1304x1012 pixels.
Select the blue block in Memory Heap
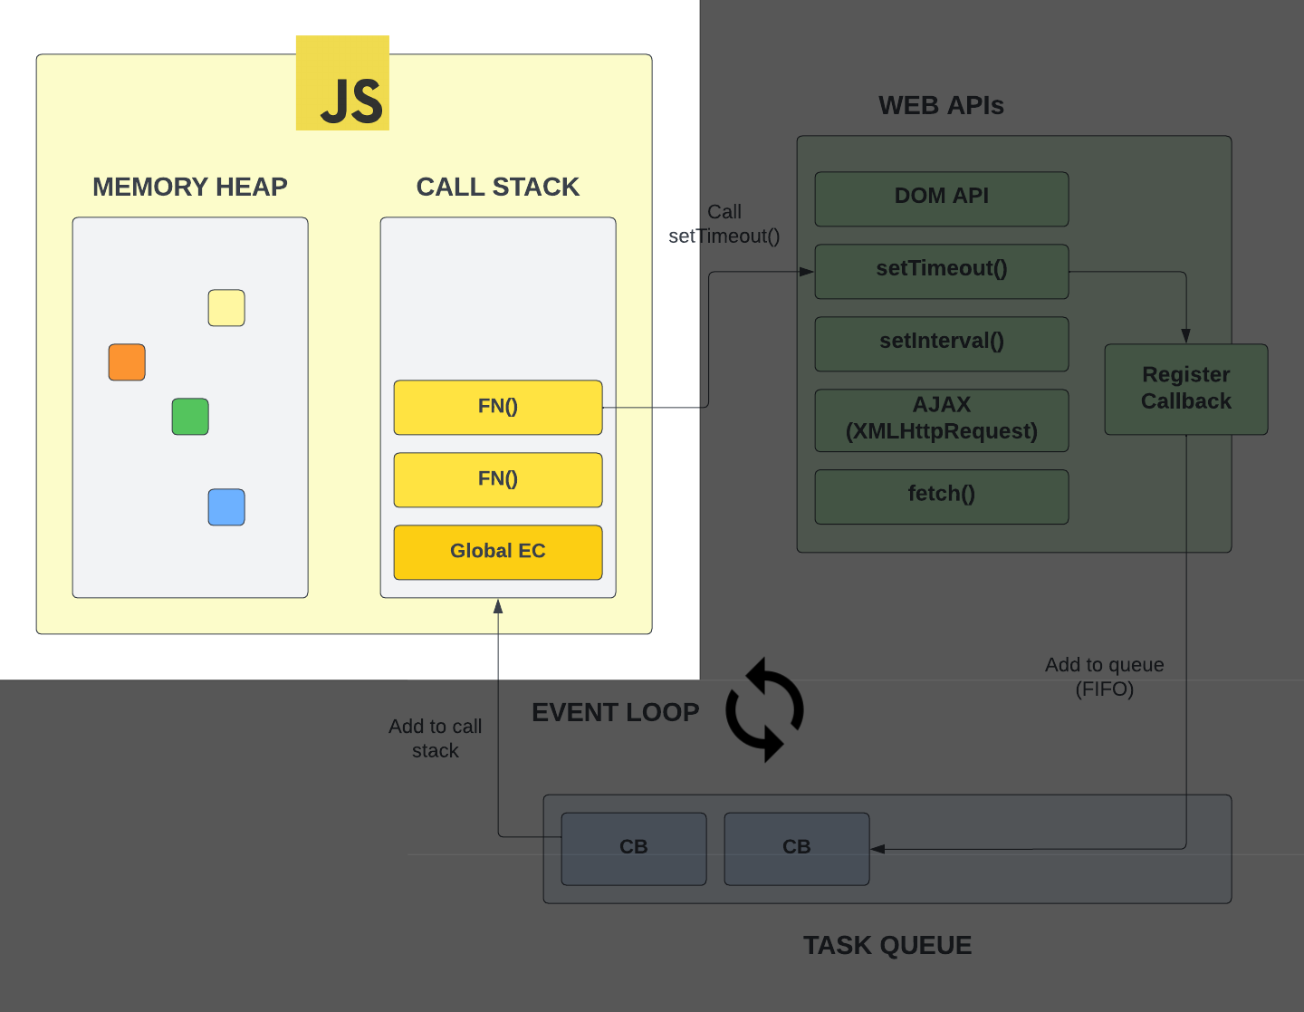click(x=225, y=507)
